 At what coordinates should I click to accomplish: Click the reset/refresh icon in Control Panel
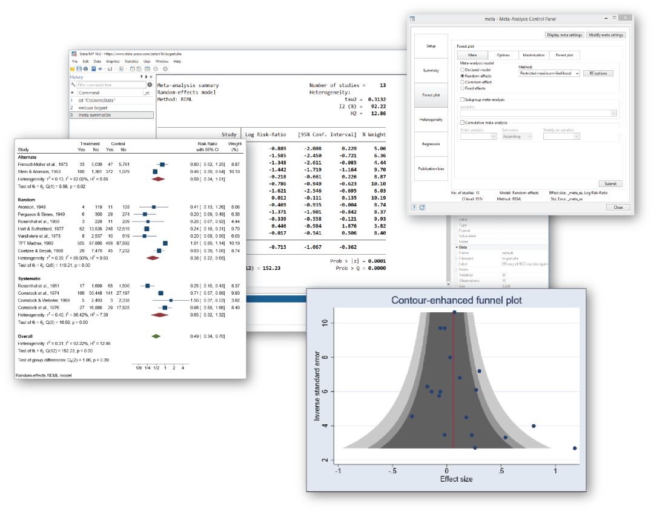pyautogui.click(x=422, y=207)
